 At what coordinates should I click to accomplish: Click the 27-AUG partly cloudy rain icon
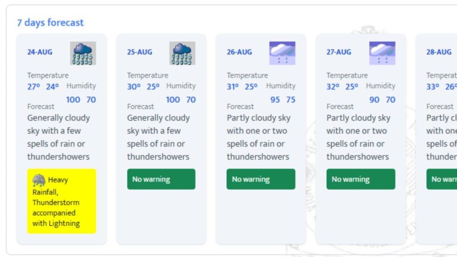pos(382,53)
